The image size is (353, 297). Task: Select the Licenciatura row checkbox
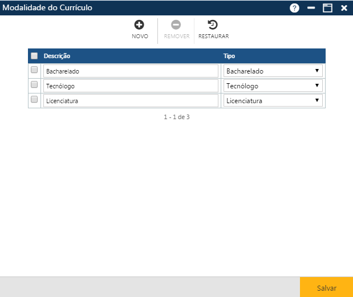pyautogui.click(x=34, y=100)
